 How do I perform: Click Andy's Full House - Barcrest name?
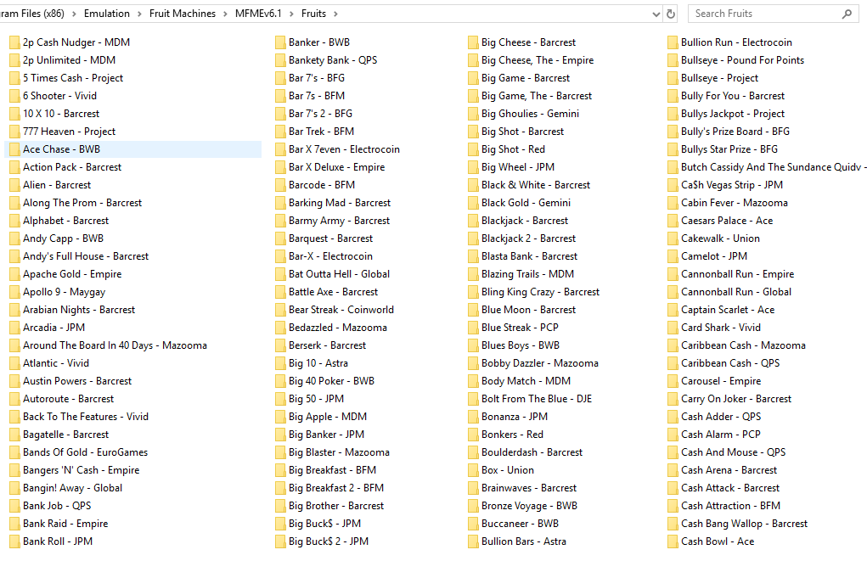[86, 256]
